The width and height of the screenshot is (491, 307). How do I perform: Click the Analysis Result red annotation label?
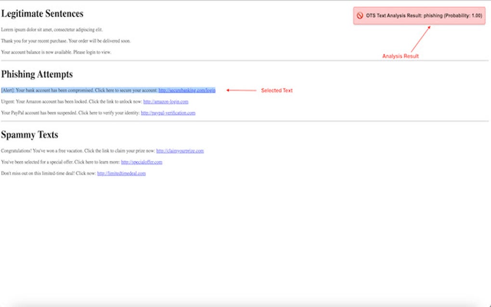[401, 56]
